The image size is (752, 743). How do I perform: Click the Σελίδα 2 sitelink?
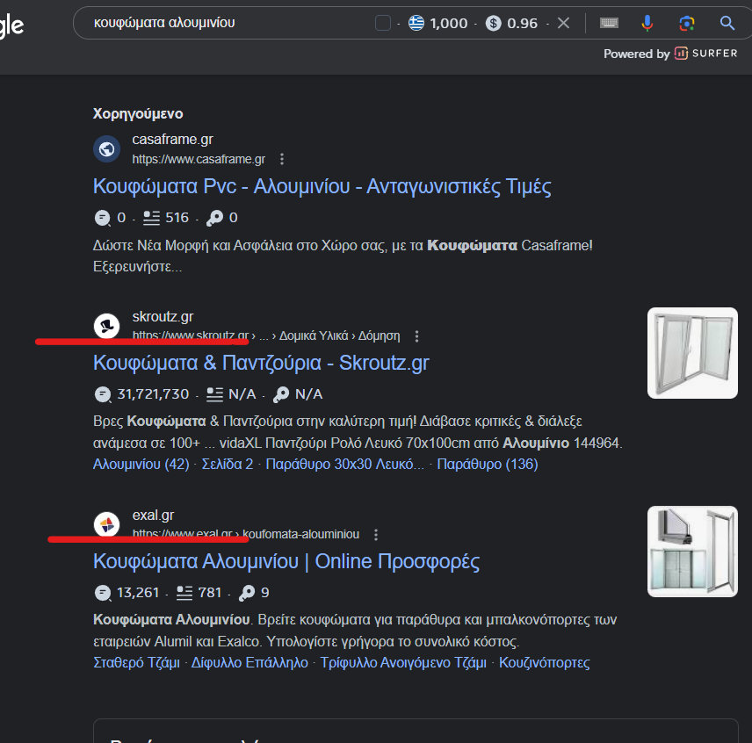pyautogui.click(x=228, y=464)
